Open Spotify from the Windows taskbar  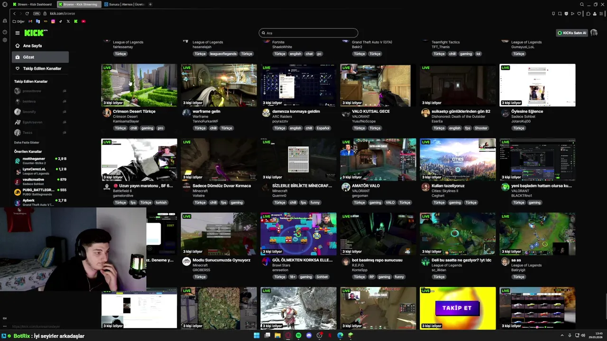(298, 335)
